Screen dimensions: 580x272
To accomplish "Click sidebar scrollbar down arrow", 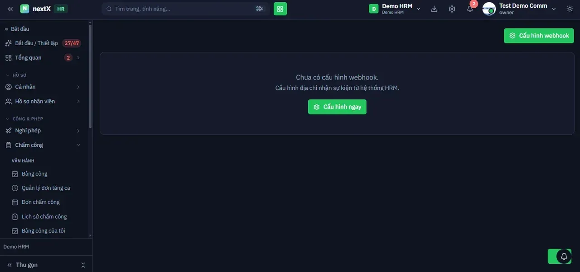I will click(90, 235).
